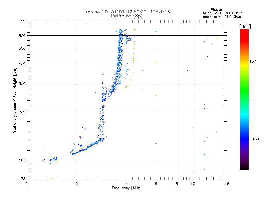Screen dimensions: 267x200
Task: Click the subtitle "RwPretec (8p)"
Action: (x=126, y=16)
